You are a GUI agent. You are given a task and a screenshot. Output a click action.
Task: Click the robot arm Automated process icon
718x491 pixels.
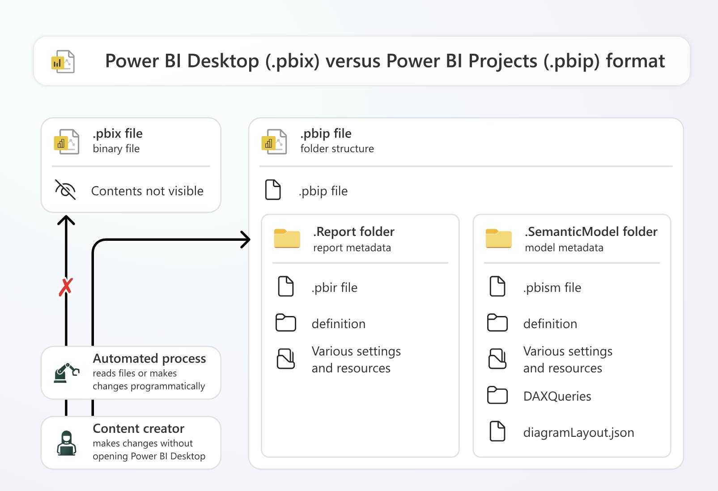67,373
